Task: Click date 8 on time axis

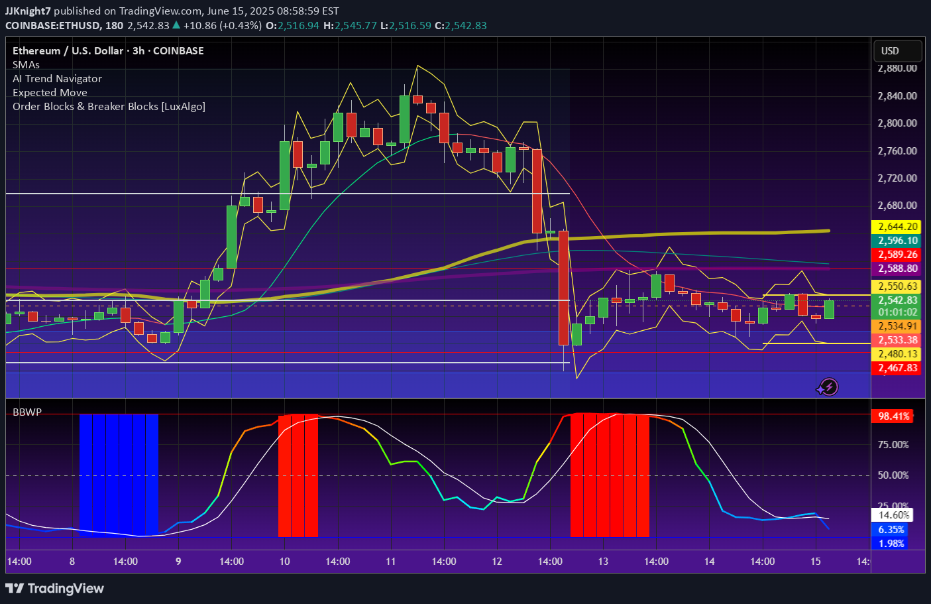Action: [x=72, y=562]
